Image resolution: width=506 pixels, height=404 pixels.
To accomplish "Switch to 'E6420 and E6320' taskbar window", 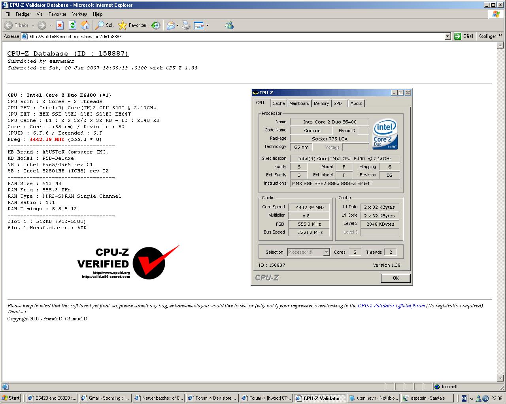I will [x=52, y=398].
